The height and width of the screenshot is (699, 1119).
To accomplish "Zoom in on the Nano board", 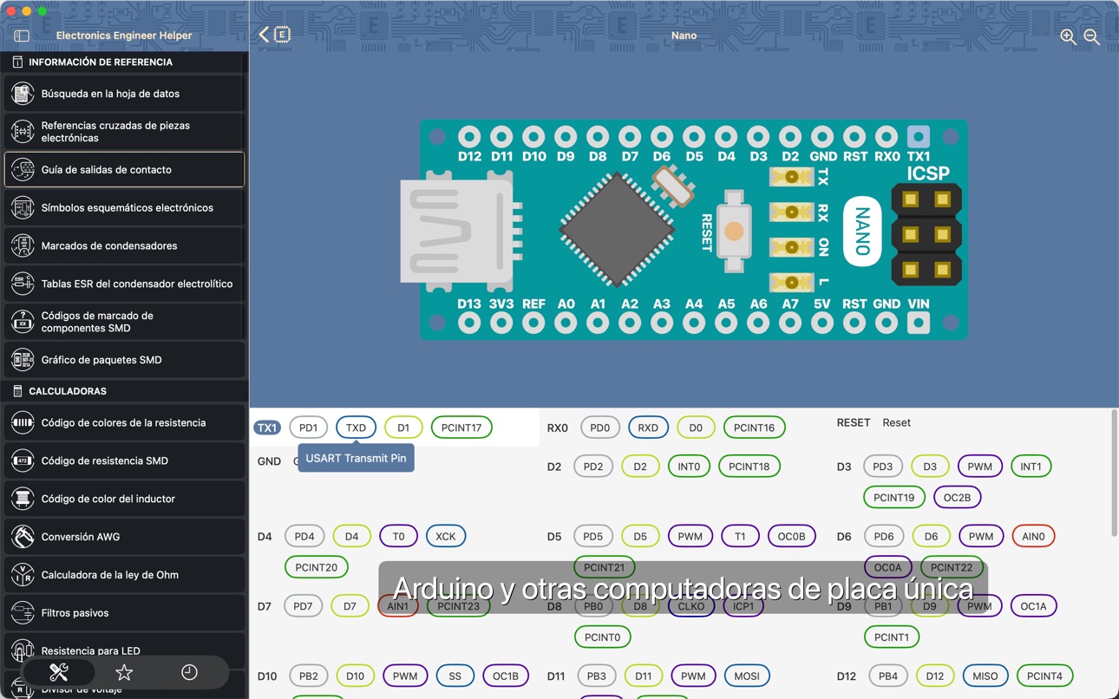I will (1068, 36).
